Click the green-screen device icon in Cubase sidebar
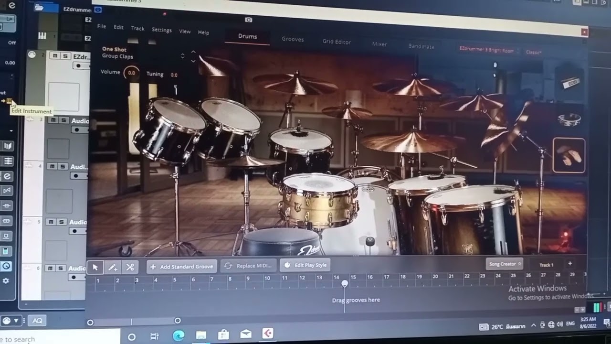 pyautogui.click(x=6, y=251)
